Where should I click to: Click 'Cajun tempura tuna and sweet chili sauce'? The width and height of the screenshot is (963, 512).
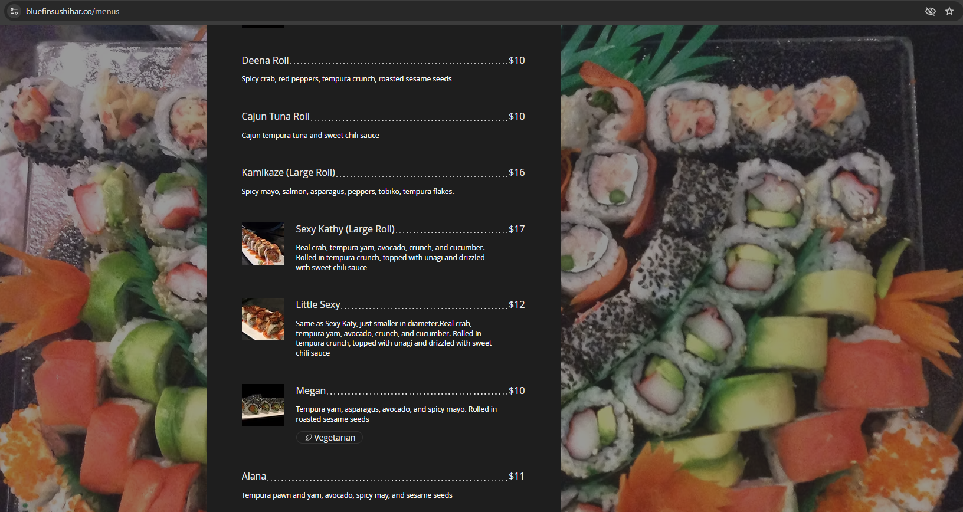(310, 135)
